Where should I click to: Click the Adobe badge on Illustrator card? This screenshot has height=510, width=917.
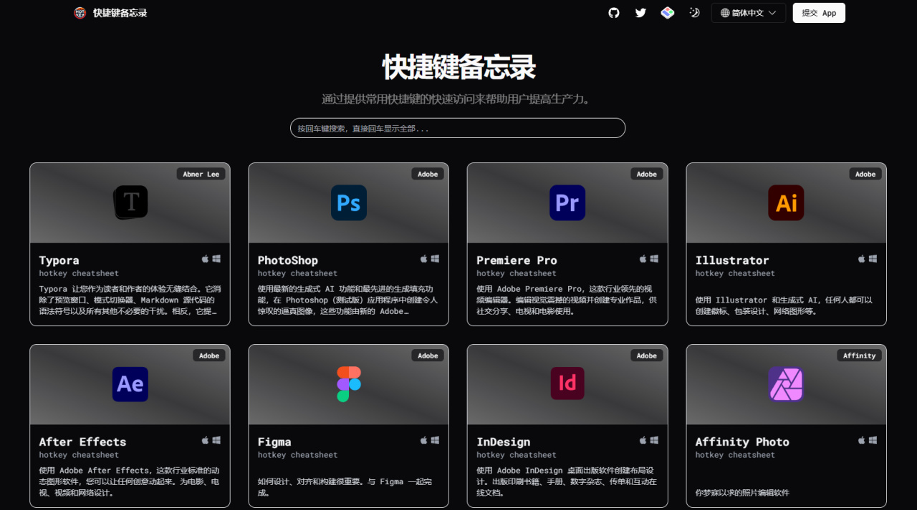865,174
